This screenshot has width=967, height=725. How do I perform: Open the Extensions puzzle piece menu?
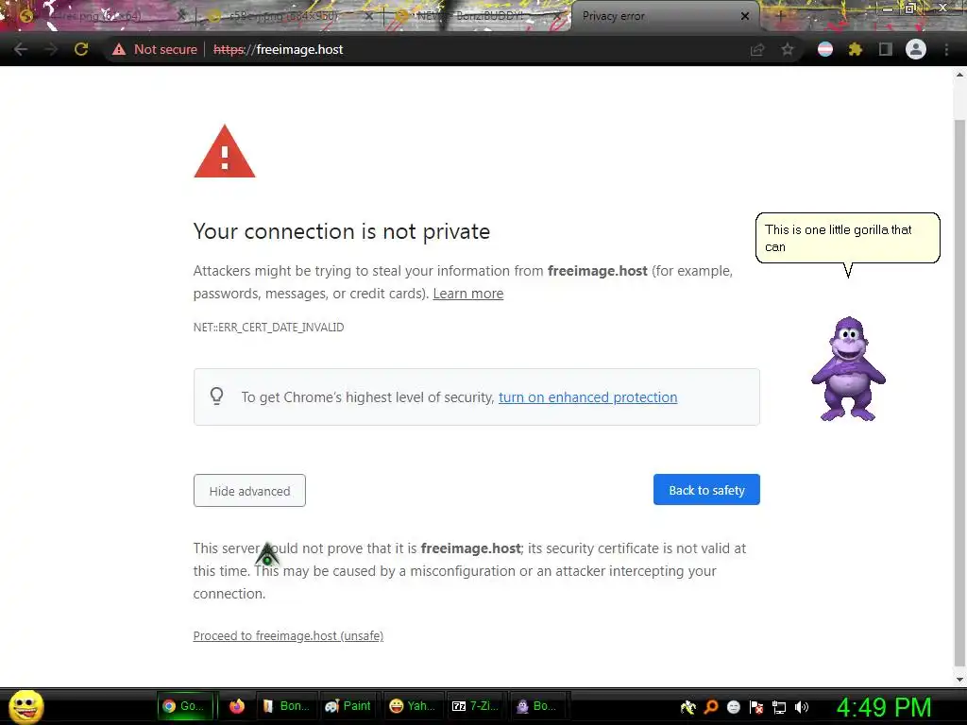point(856,49)
